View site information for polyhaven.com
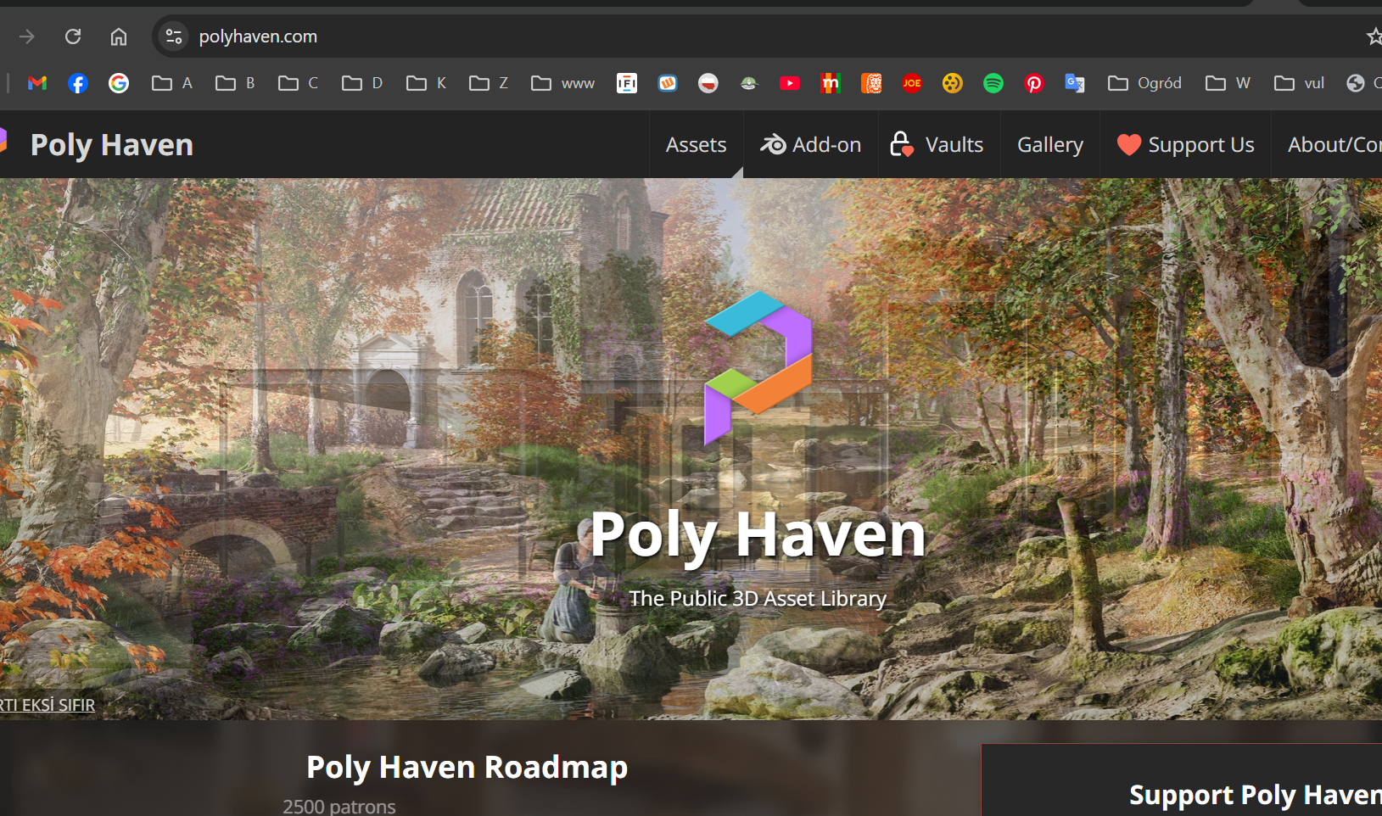The image size is (1382, 816). tap(174, 36)
